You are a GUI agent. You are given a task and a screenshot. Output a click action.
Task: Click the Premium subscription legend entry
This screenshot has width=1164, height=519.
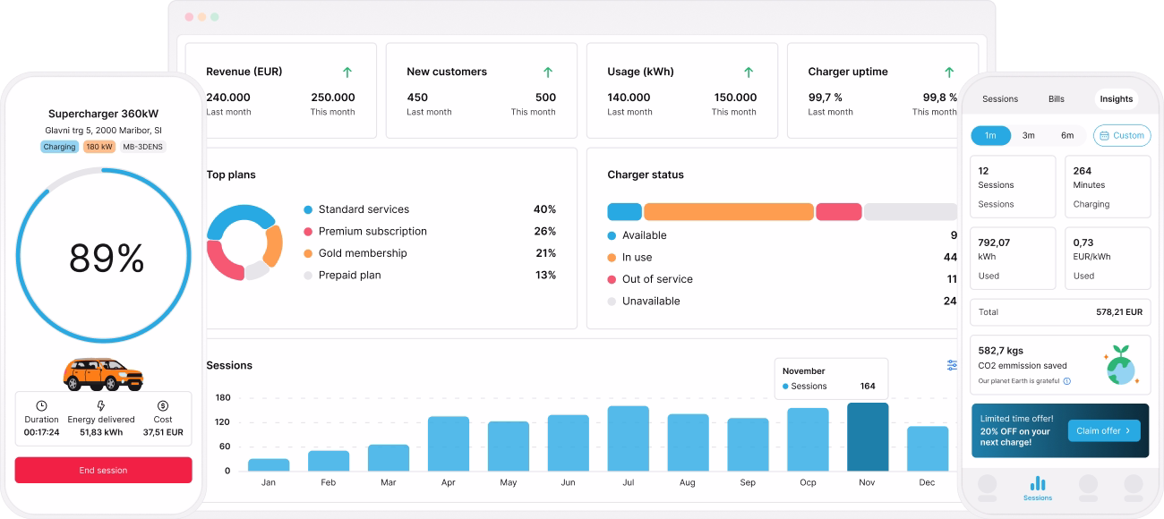[430, 231]
